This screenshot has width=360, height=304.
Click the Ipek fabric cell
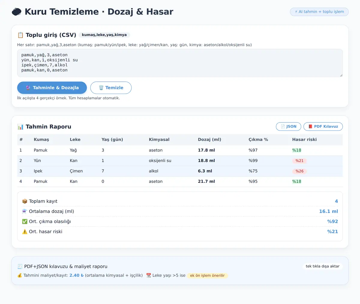[x=38, y=171]
